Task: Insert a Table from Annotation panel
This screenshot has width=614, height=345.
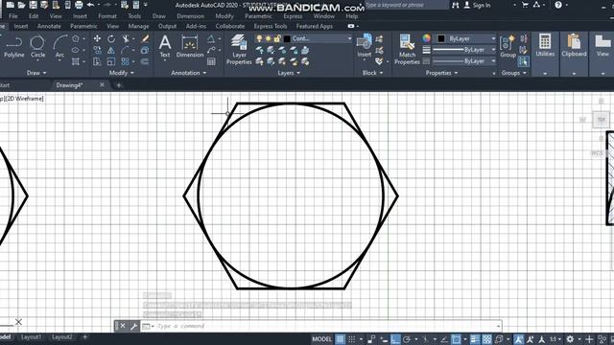Action: 211,61
